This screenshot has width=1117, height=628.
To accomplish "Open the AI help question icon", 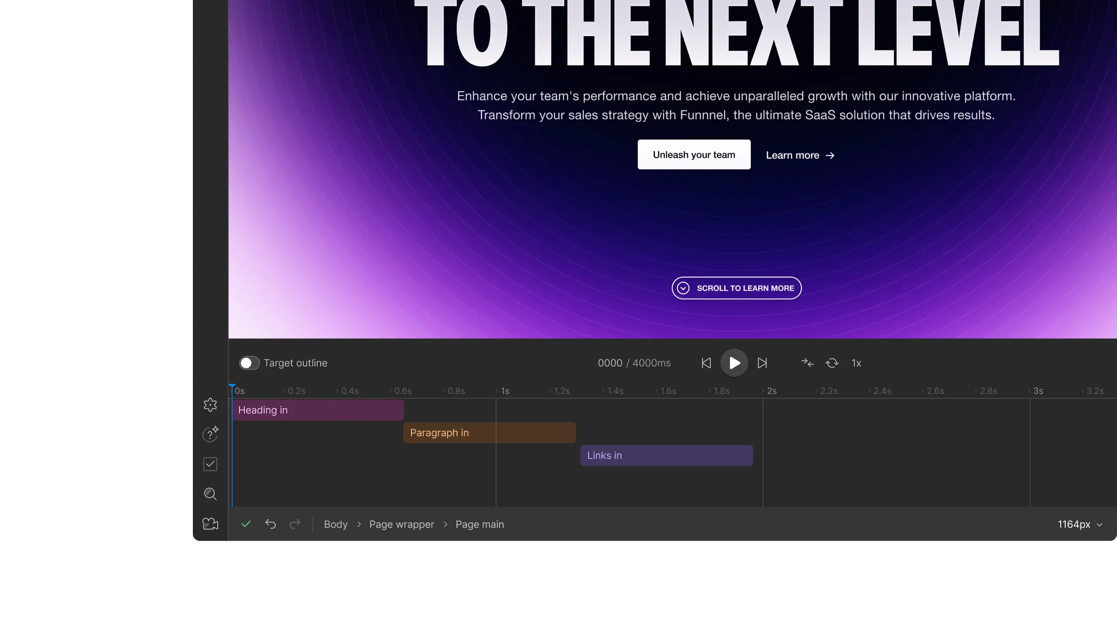I will pos(210,434).
